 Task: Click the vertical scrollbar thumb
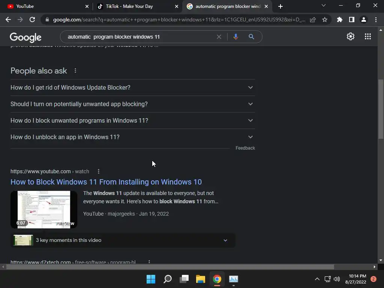click(x=381, y=109)
